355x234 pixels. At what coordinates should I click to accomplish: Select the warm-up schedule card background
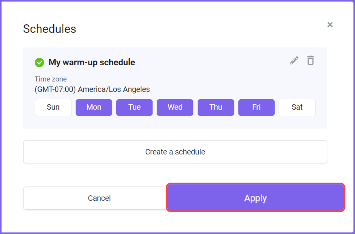pos(175,88)
